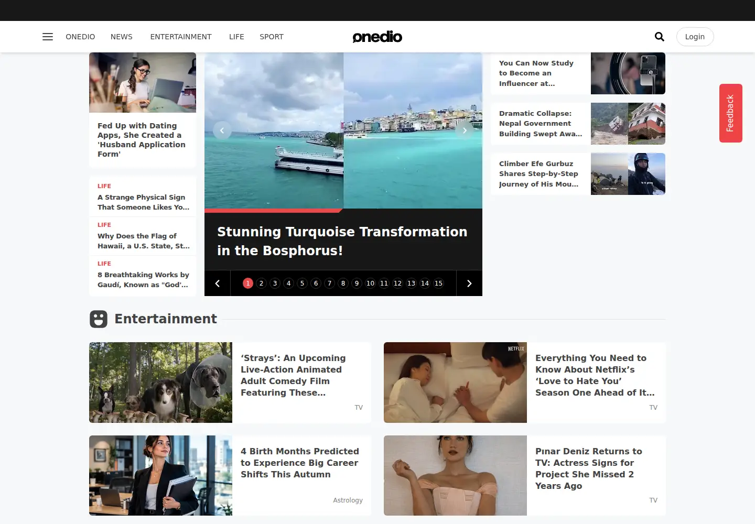
Task: Open 'Climber Efe Gurbuz Shares Step-by-Step' article
Action: [x=539, y=174]
